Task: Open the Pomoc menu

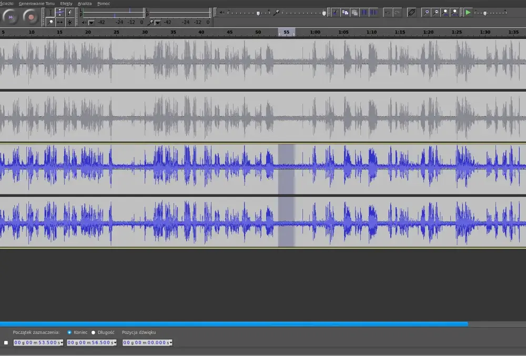Action: click(104, 3)
